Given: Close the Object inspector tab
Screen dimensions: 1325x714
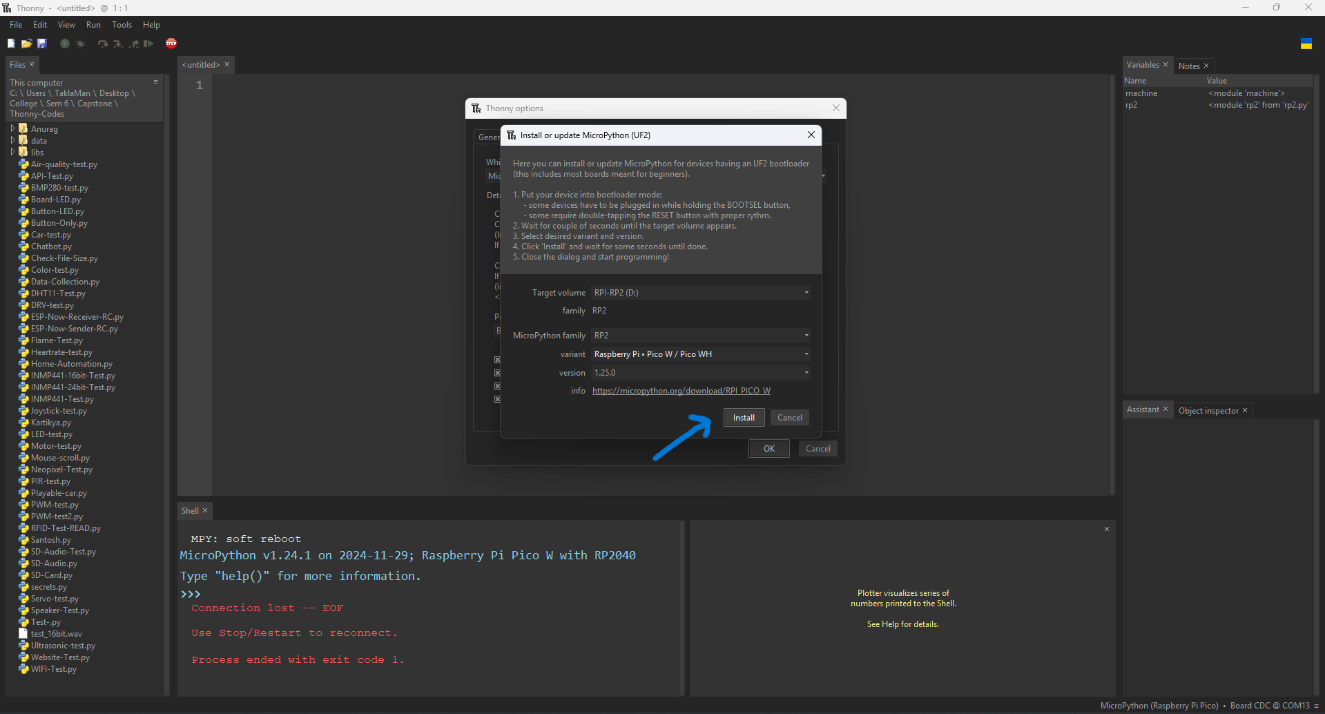Looking at the screenshot, I should [x=1245, y=410].
